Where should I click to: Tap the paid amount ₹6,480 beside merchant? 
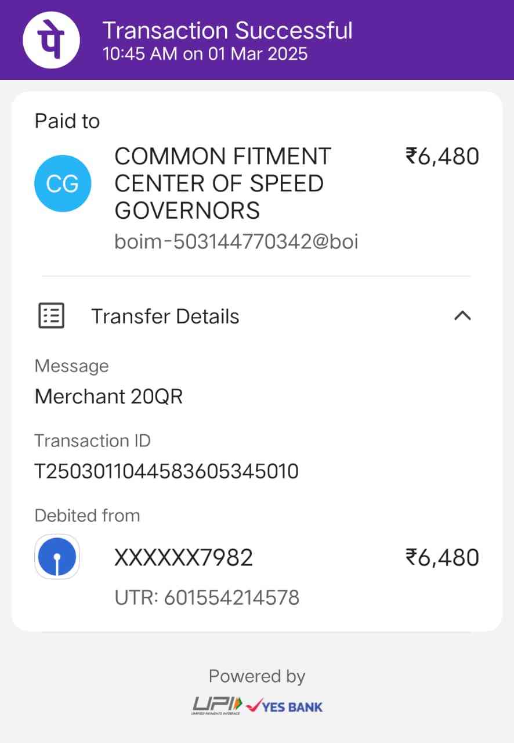click(x=442, y=157)
